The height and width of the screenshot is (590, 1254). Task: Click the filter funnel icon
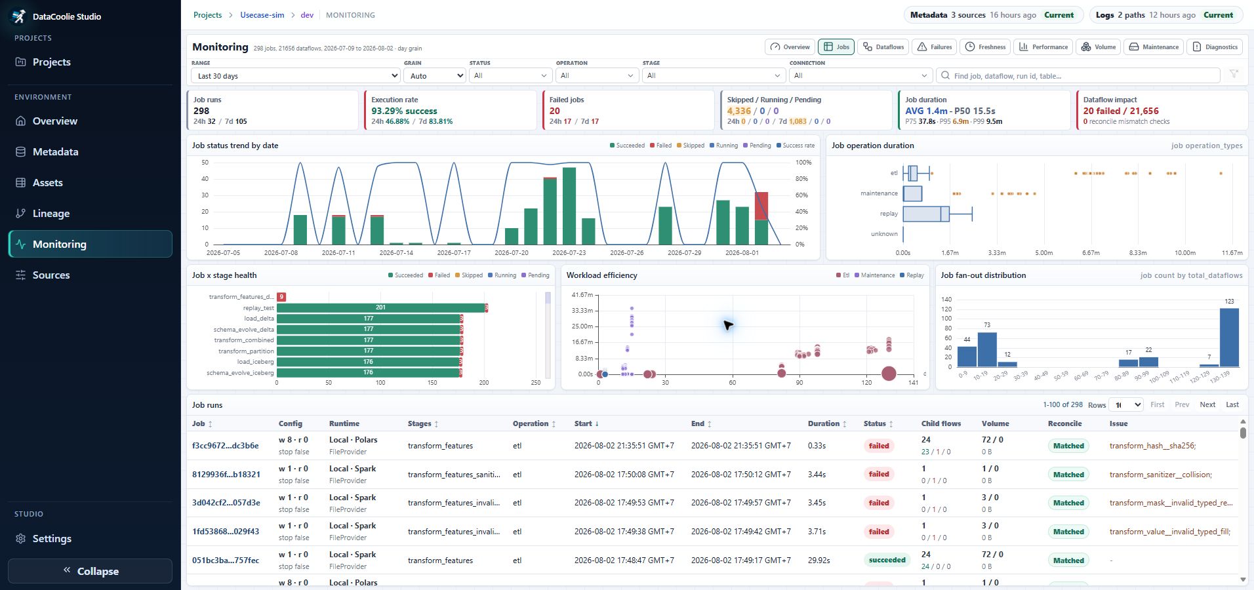pos(1234,74)
